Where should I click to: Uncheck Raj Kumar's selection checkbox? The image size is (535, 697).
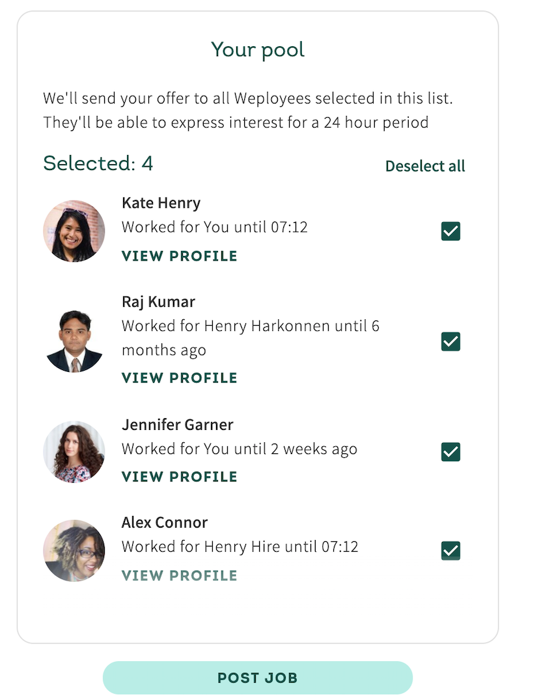[x=450, y=341]
